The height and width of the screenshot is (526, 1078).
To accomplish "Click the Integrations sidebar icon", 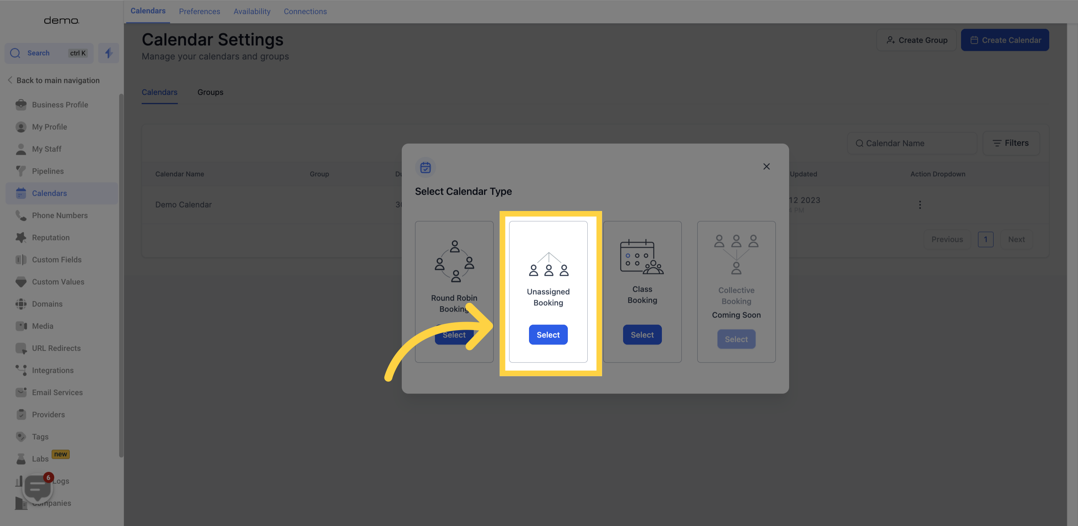I will 21,371.
